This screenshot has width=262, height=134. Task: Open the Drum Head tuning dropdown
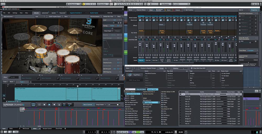click(108, 31)
